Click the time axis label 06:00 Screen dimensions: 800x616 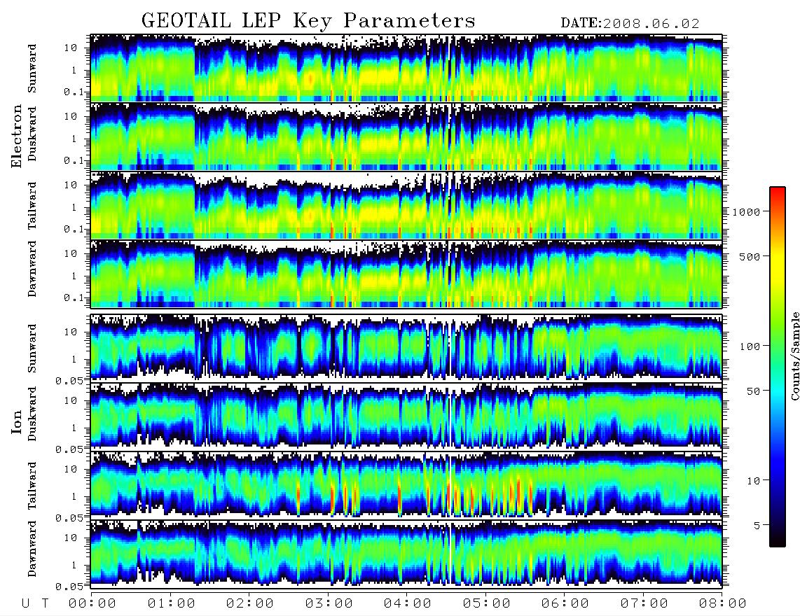tap(565, 603)
